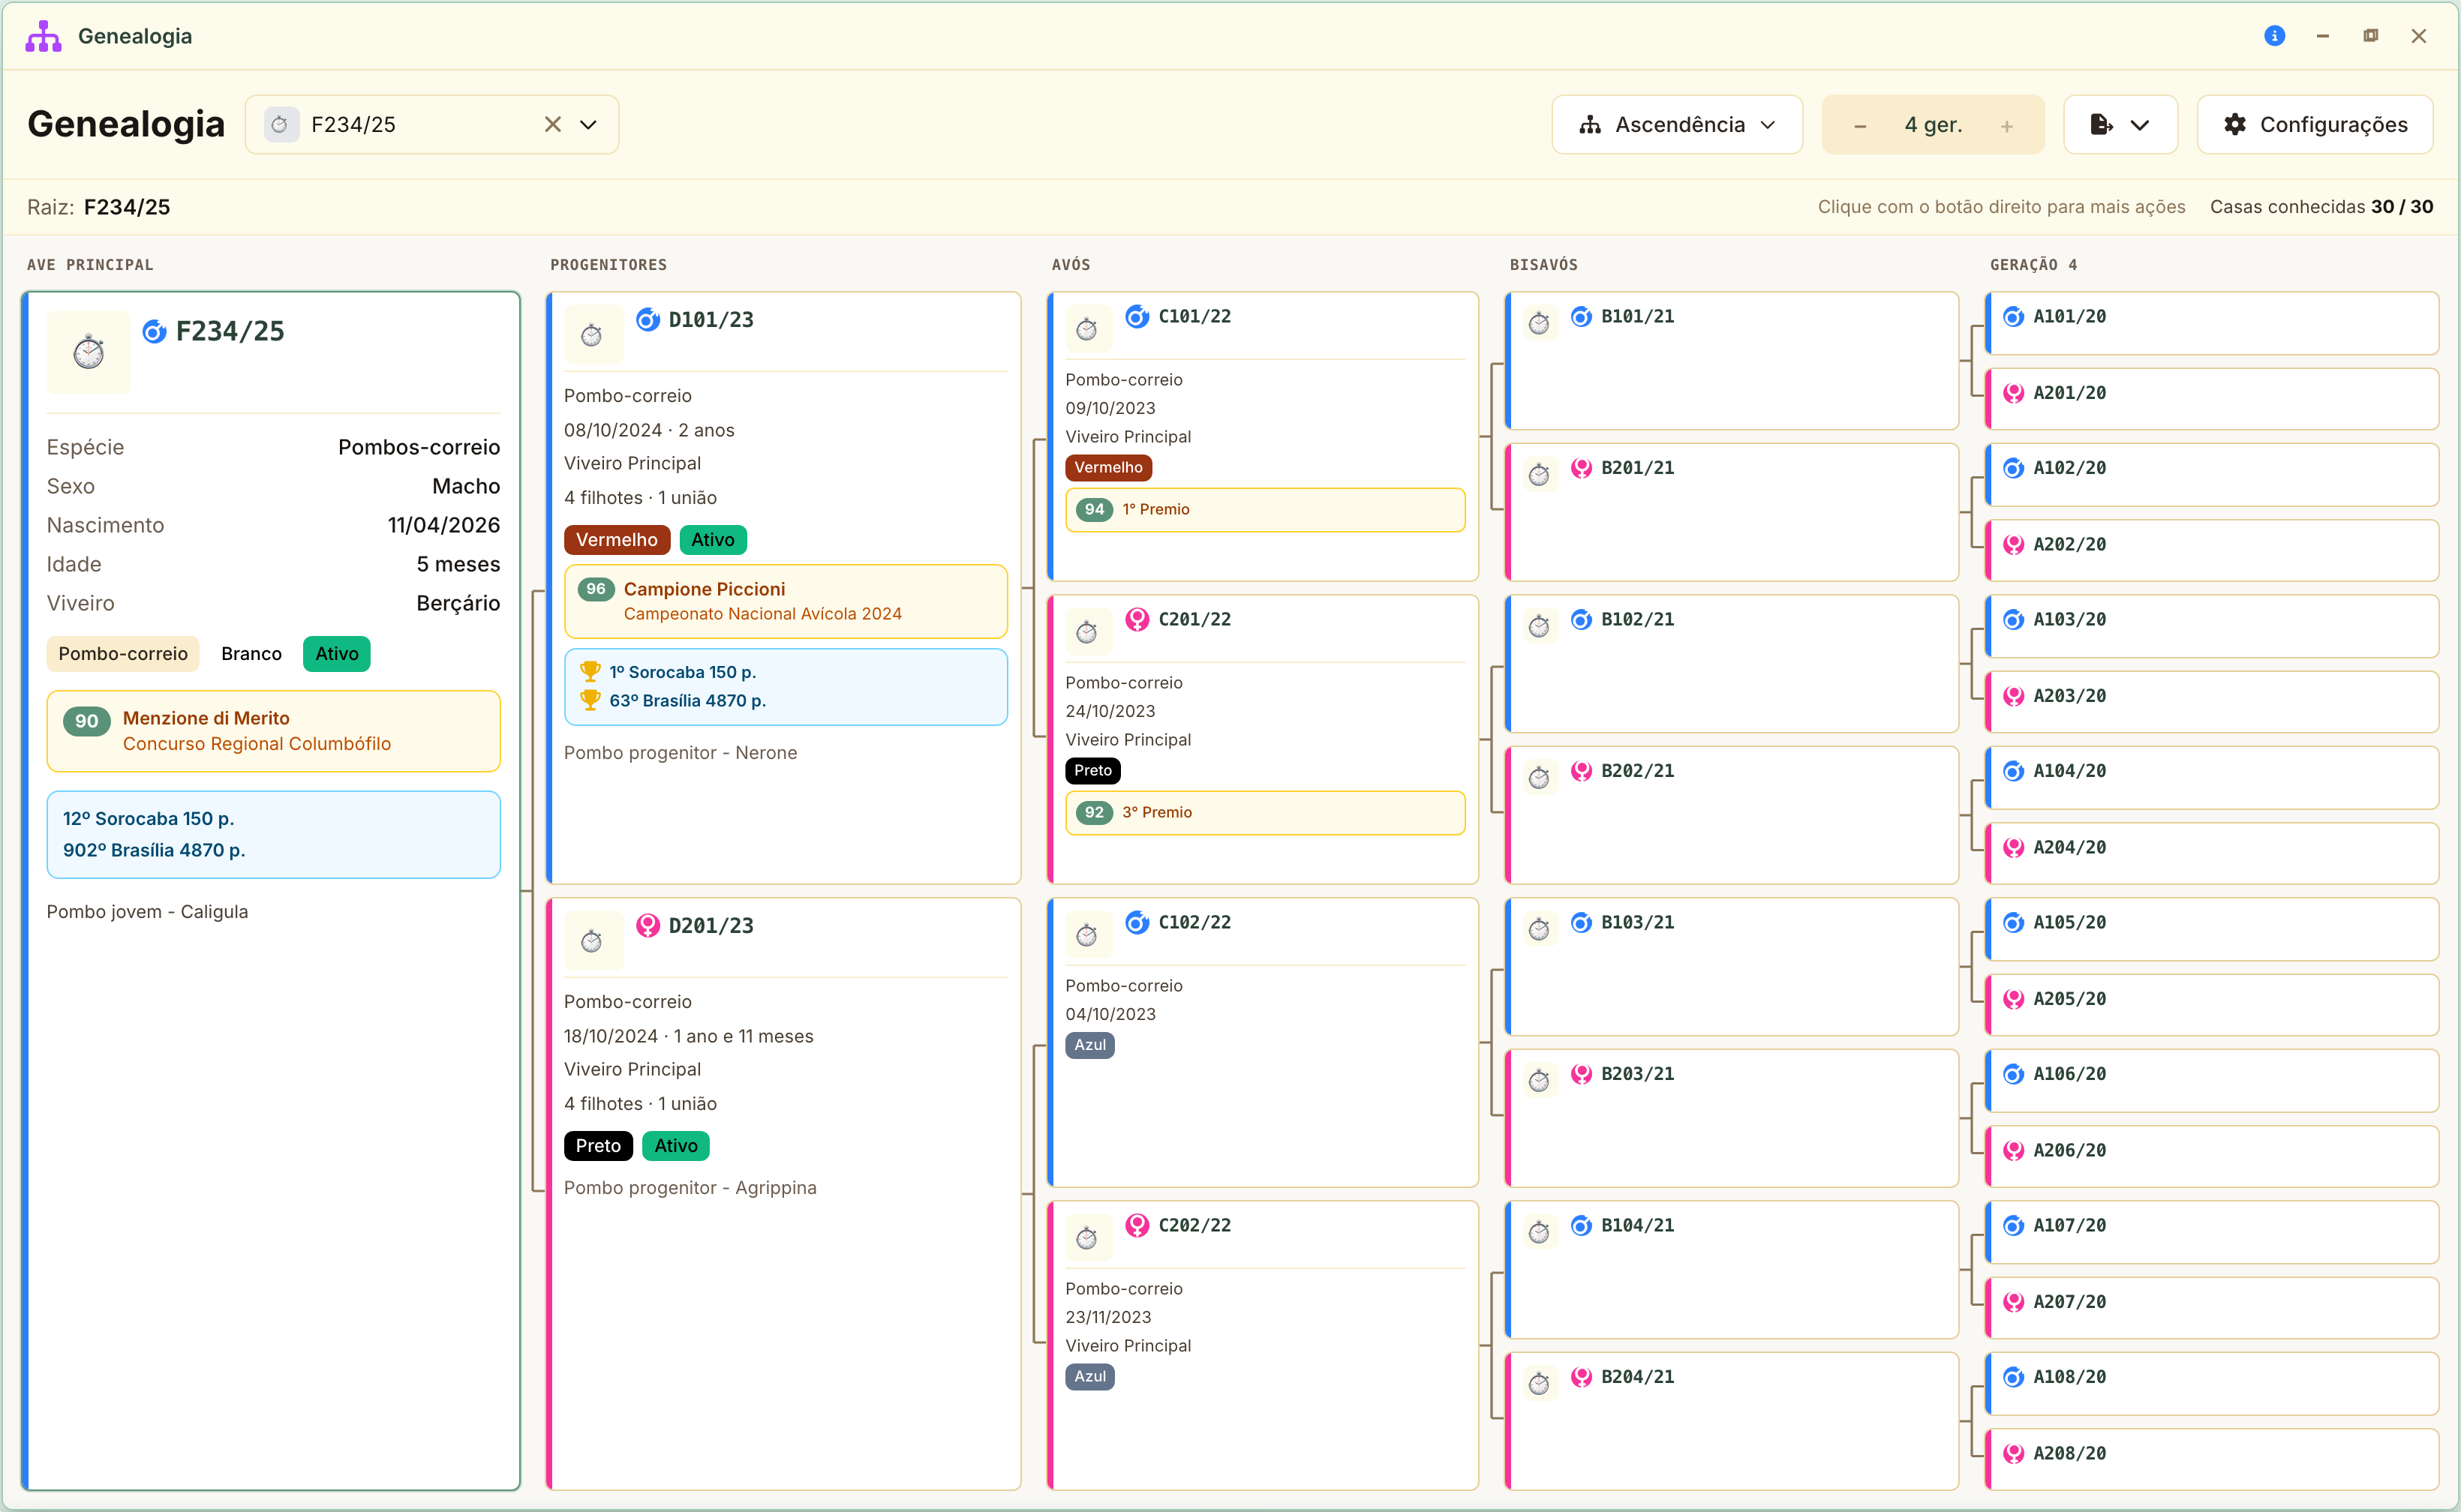Click female icon next to A208/20
2461x1512 pixels.
click(2014, 1454)
